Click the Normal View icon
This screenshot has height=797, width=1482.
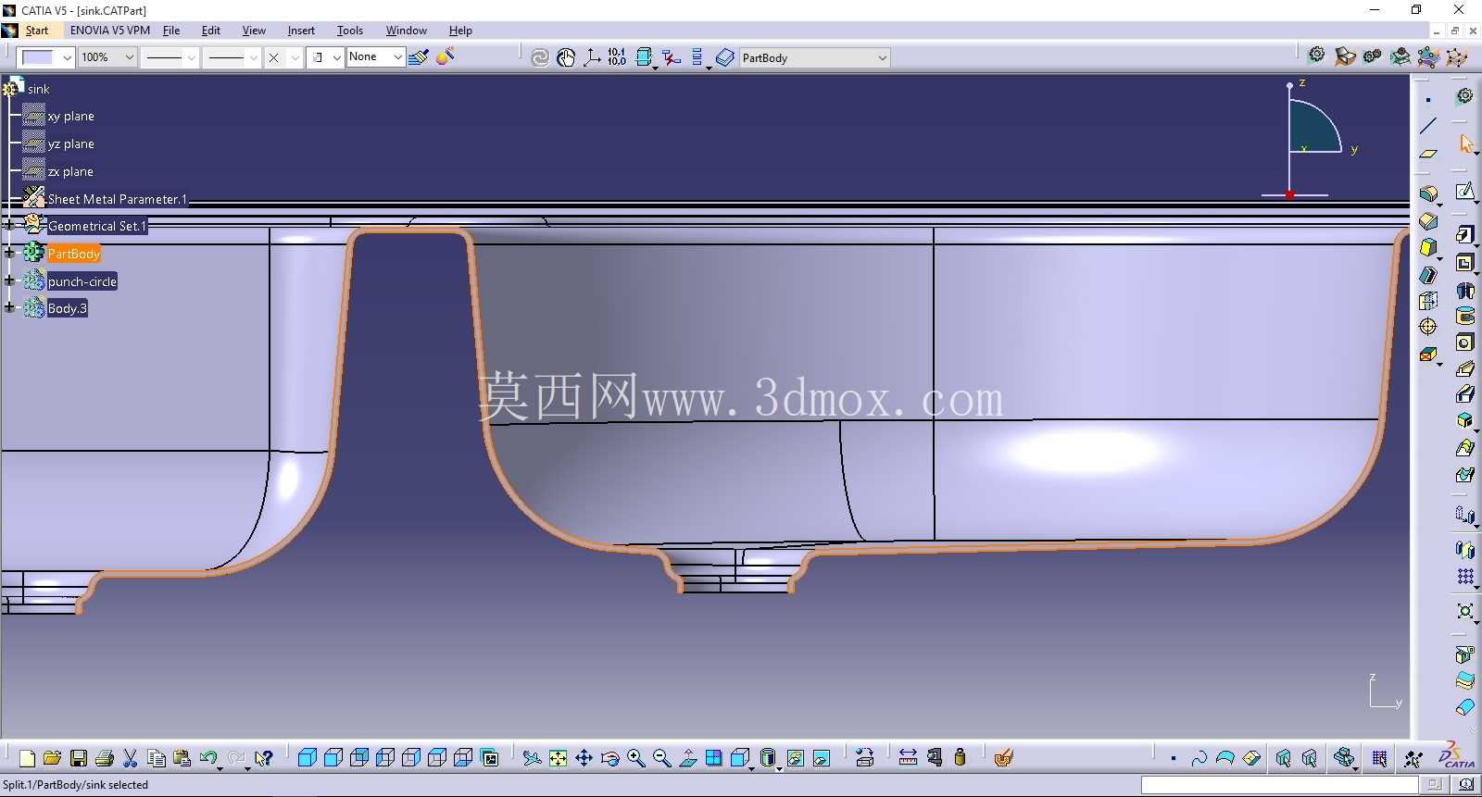687,758
